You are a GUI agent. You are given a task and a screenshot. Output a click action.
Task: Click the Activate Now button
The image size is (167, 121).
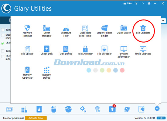tap(36, 118)
